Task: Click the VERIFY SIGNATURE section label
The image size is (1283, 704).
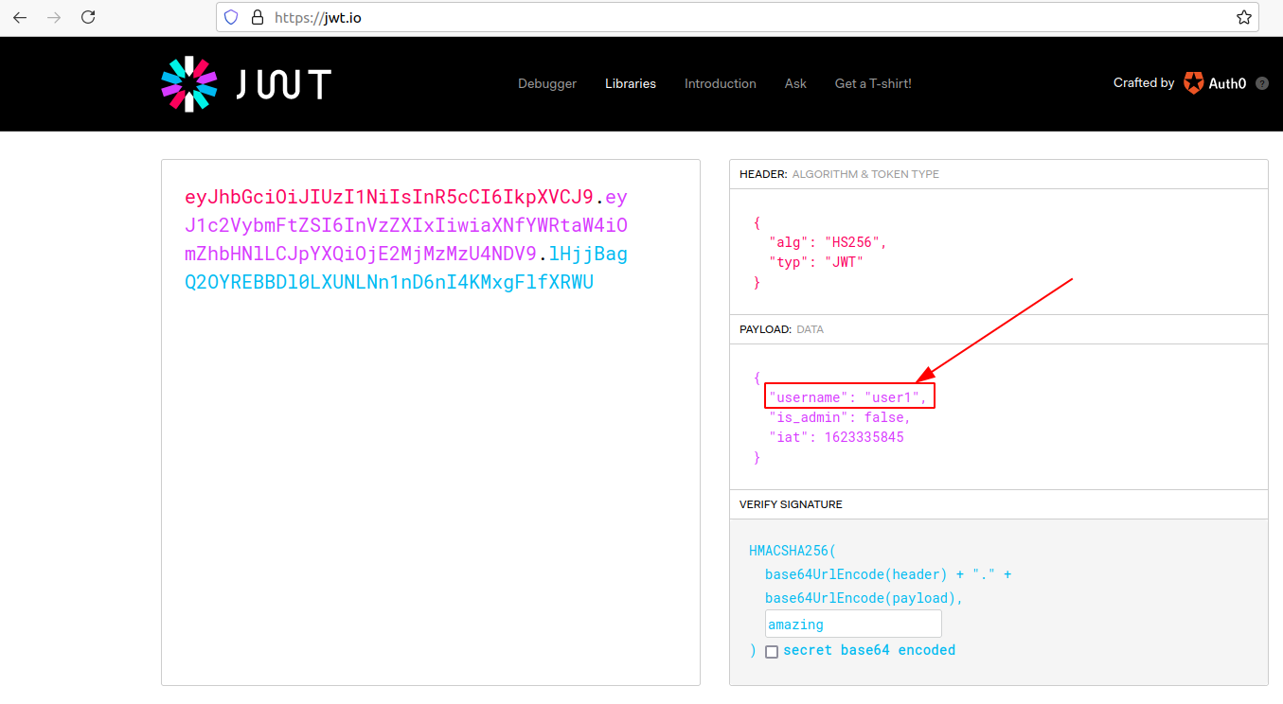Action: tap(791, 504)
